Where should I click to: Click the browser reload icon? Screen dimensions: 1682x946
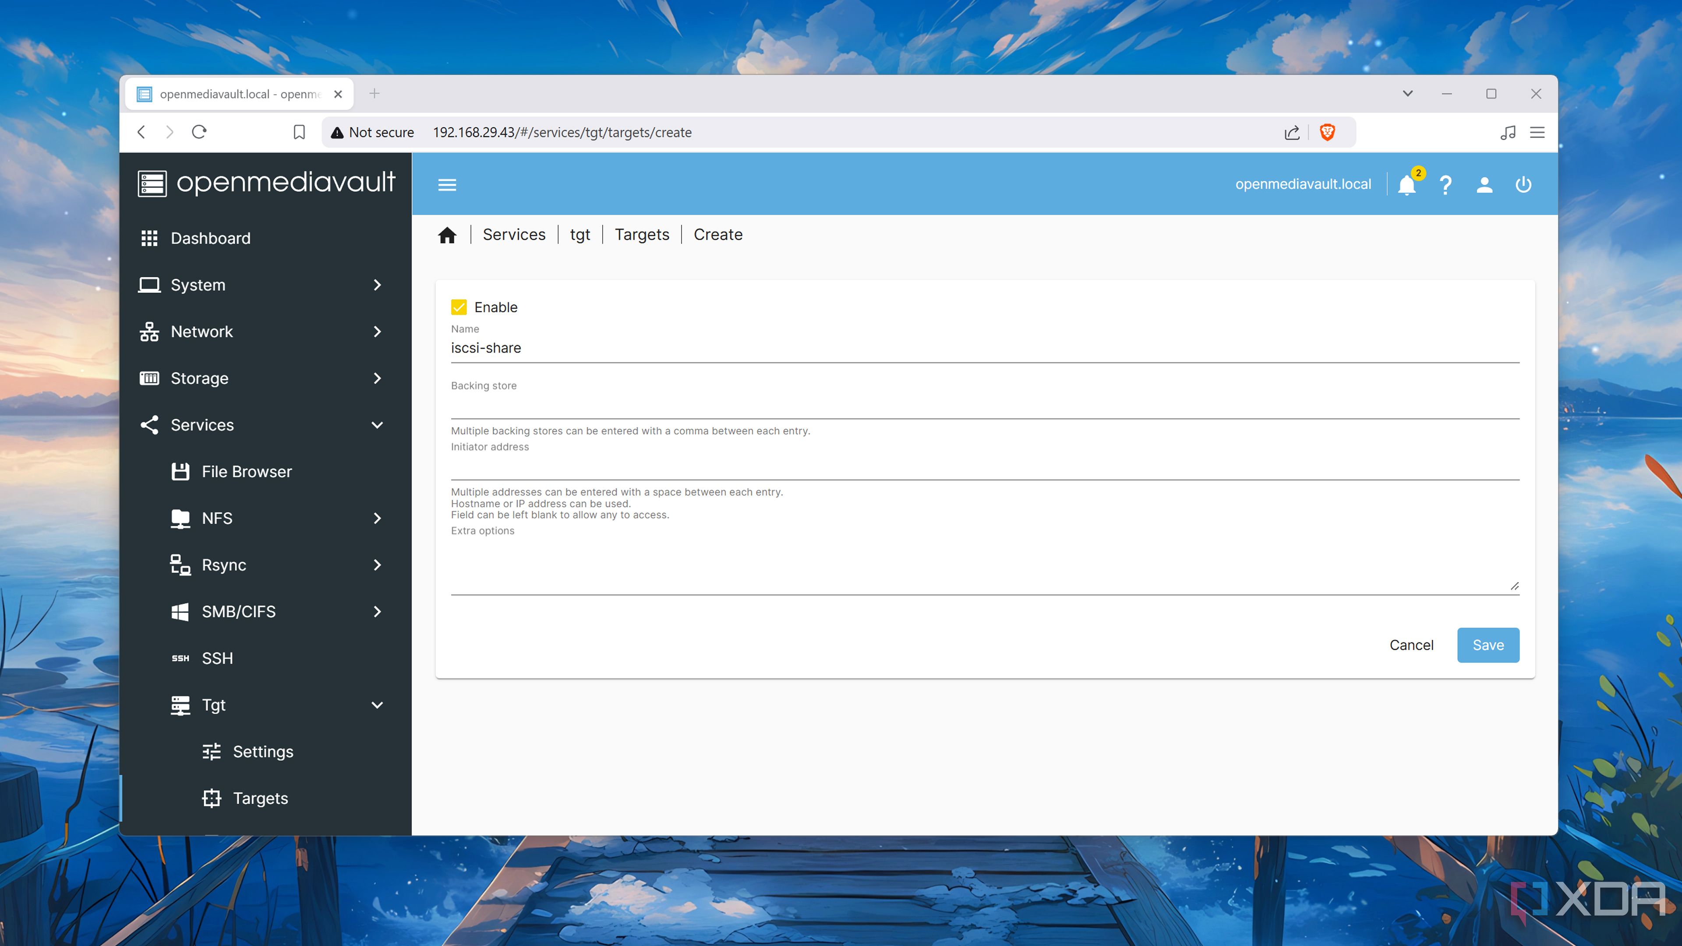click(x=199, y=133)
